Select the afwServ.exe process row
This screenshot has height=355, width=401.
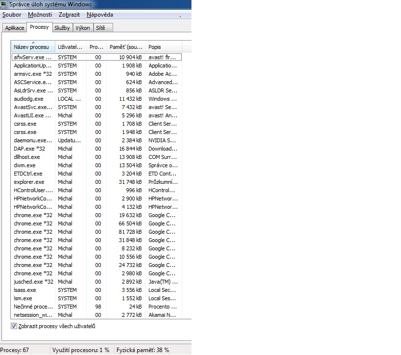click(x=96, y=57)
